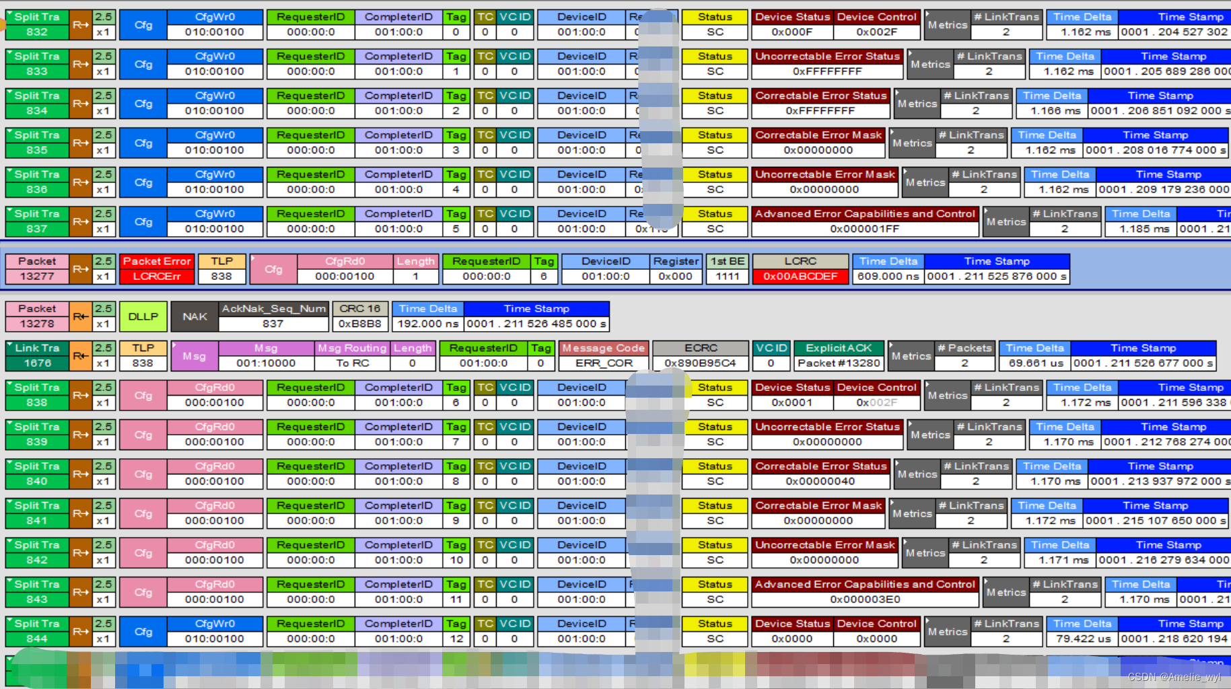Expand Split Tra 832 transaction header
The width and height of the screenshot is (1231, 689).
[x=37, y=25]
